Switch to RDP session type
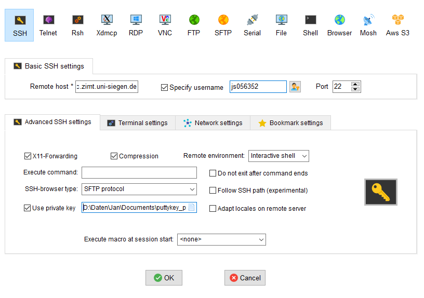 point(136,25)
